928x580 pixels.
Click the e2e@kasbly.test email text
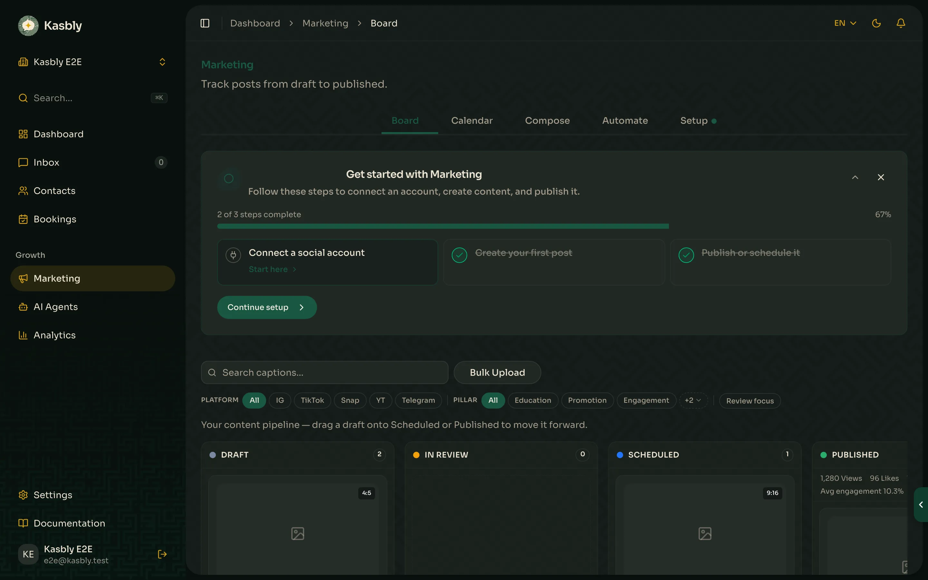76,560
